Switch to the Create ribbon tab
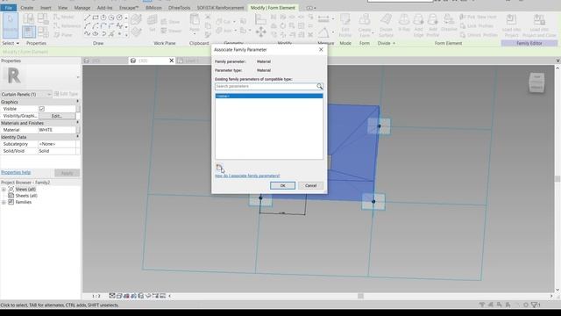Image resolution: width=561 pixels, height=316 pixels. pyautogui.click(x=27, y=8)
